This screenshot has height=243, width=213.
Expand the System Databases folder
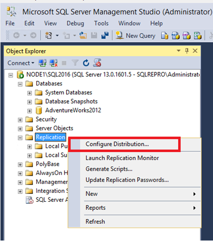[x=29, y=93]
